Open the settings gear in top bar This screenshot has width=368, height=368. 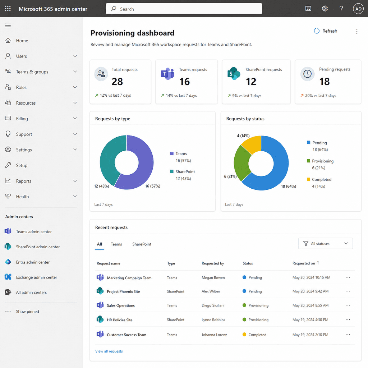tap(325, 9)
